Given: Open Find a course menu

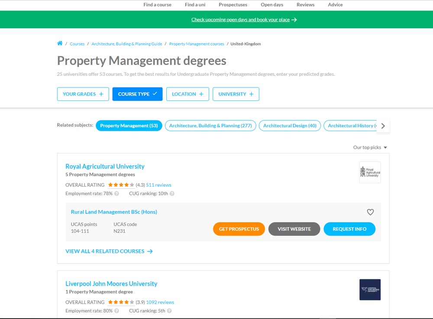Looking at the screenshot, I should pyautogui.click(x=157, y=5).
